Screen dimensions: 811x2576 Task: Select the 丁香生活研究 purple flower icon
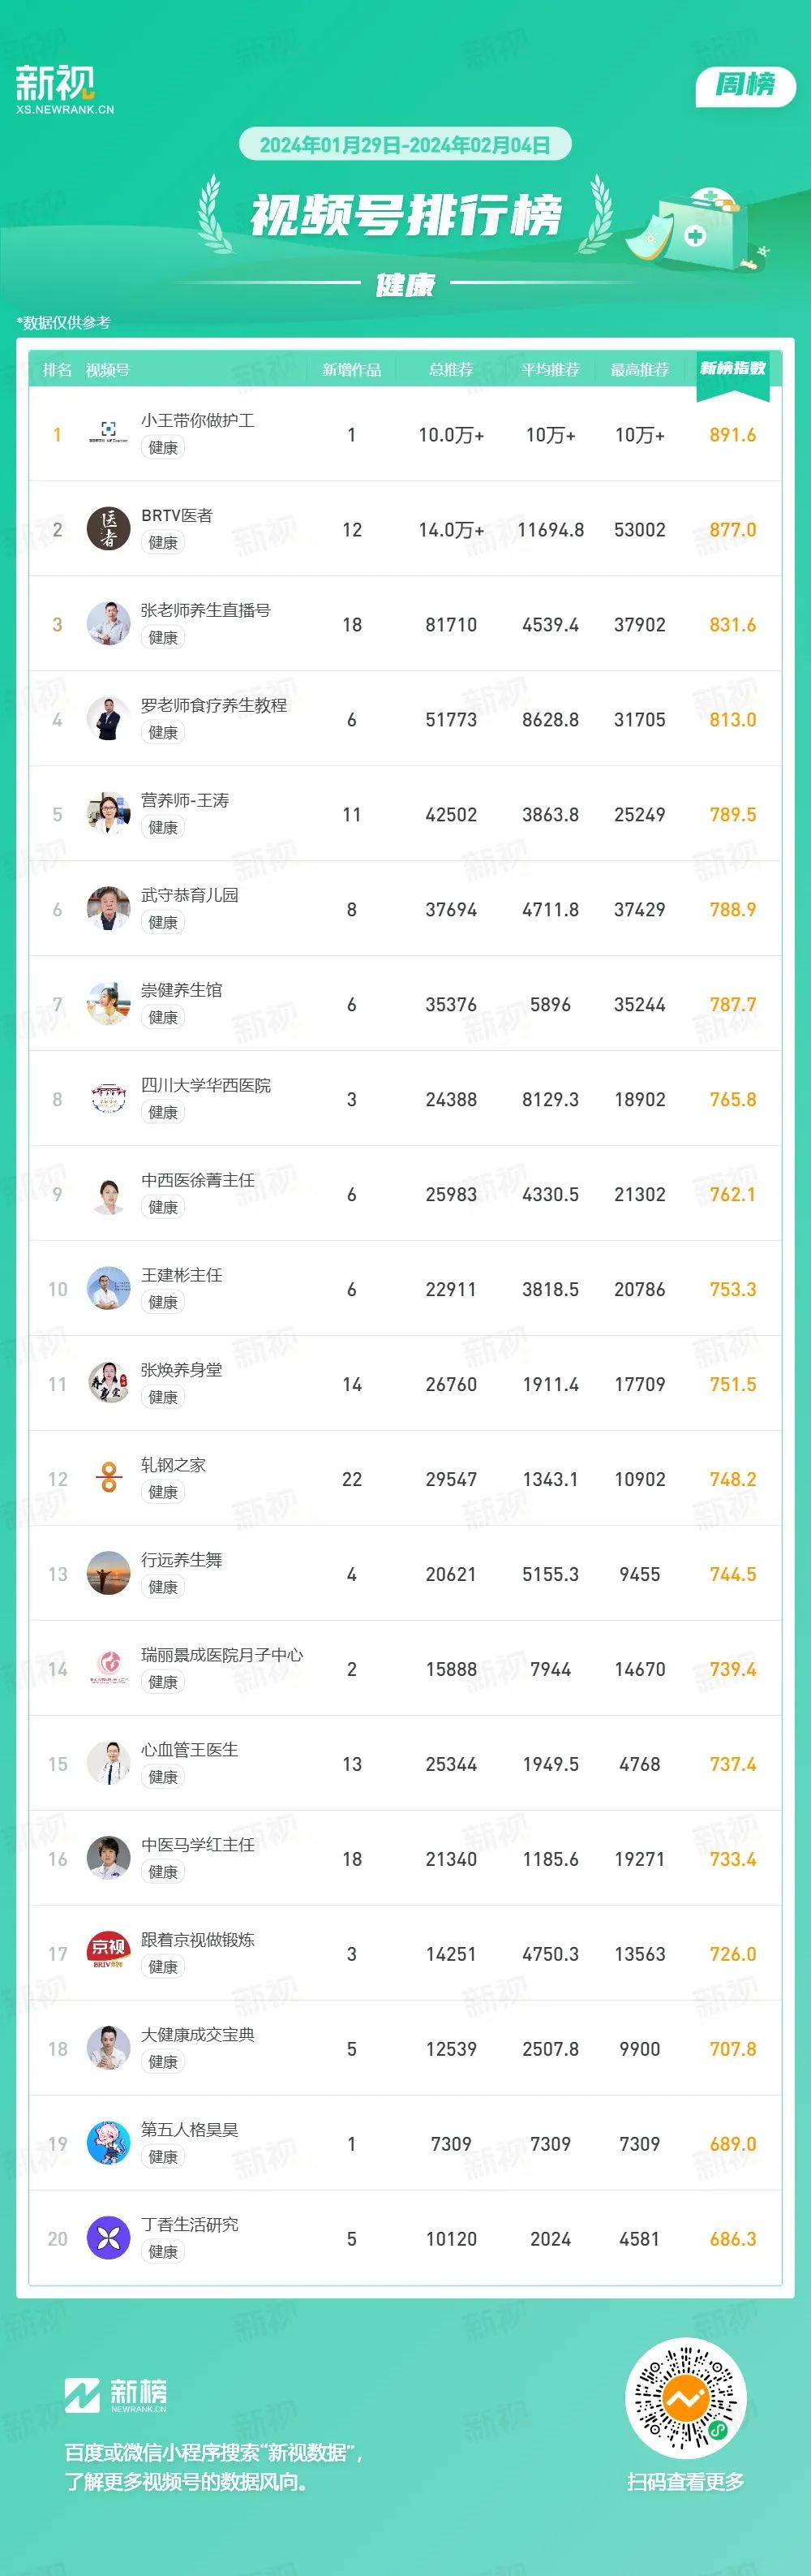coord(108,2238)
